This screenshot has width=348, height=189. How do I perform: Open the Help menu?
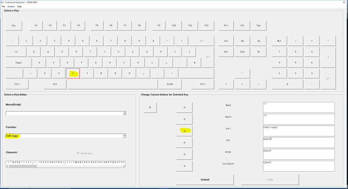(x=19, y=6)
